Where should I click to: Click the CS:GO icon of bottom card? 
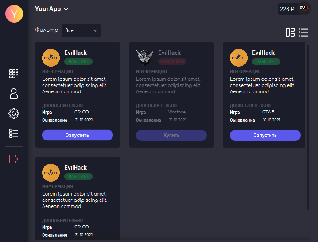(51, 173)
